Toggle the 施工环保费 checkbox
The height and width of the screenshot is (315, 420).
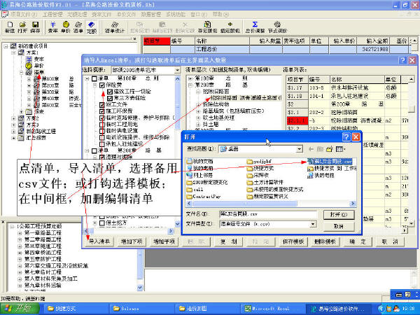click(102, 111)
